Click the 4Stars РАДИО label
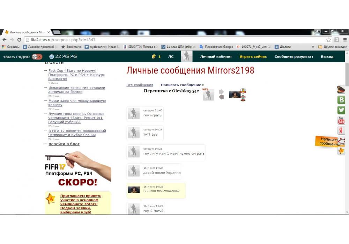This screenshot has height=244, width=349. click(x=16, y=57)
